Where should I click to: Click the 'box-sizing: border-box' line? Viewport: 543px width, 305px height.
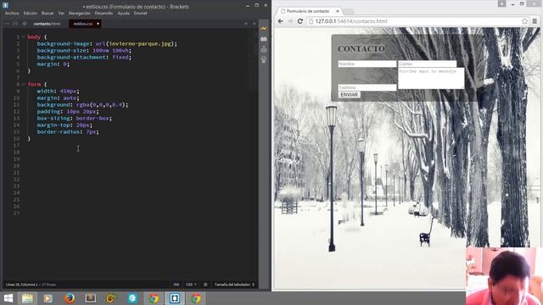coord(75,119)
